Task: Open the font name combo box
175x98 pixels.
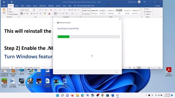Action: [27, 10]
